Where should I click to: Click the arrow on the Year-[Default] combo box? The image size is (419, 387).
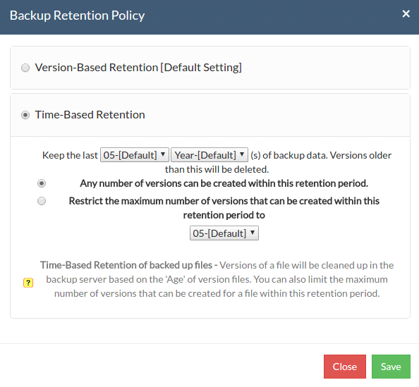point(242,154)
